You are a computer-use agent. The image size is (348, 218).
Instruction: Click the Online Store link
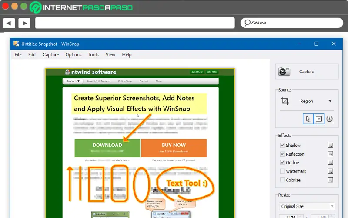(125, 81)
